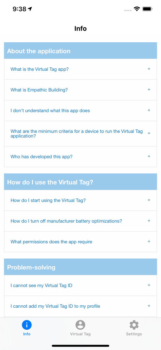Viewport: 161px width, 350px height.
Task: Tap the battery status icon
Action: pos(147,9)
